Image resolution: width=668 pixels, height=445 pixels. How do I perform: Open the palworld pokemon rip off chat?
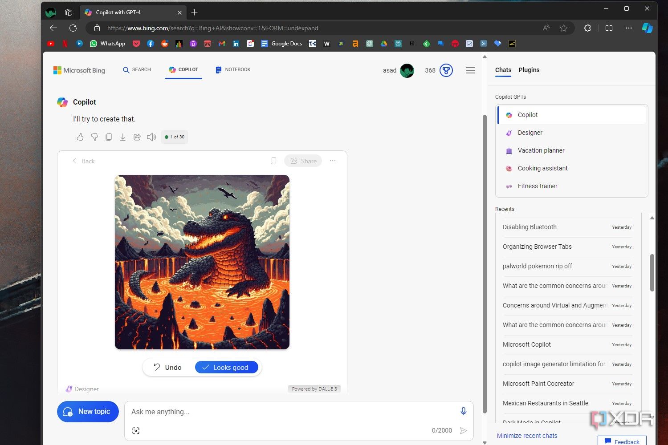click(567, 266)
